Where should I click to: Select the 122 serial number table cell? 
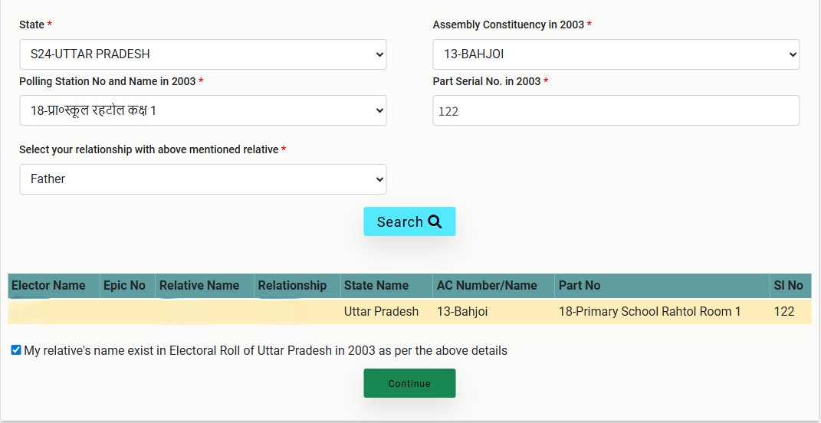point(784,312)
